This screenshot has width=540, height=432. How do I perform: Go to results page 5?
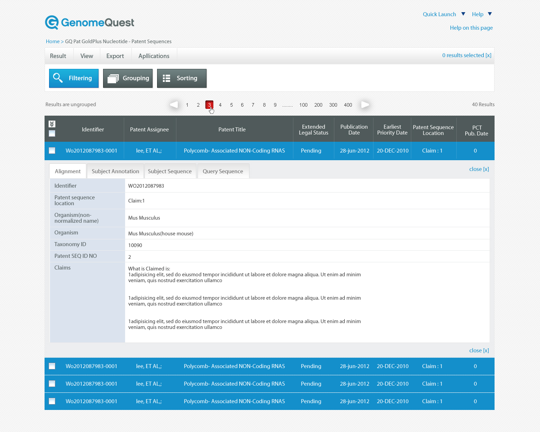(231, 105)
